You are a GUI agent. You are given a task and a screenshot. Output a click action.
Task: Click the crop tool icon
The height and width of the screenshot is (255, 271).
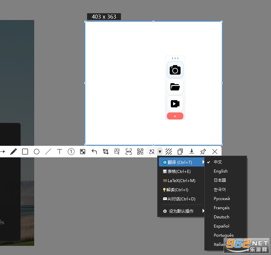click(106, 152)
